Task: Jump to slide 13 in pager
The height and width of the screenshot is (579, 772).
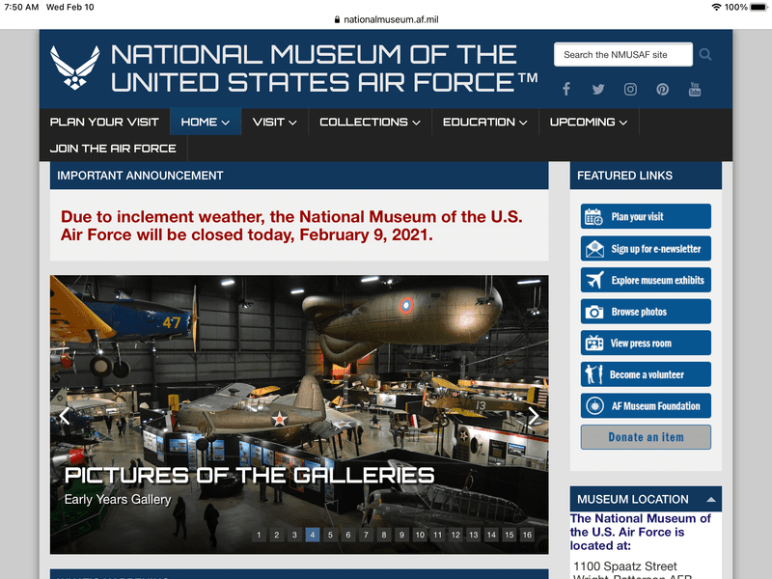Action: 473,535
